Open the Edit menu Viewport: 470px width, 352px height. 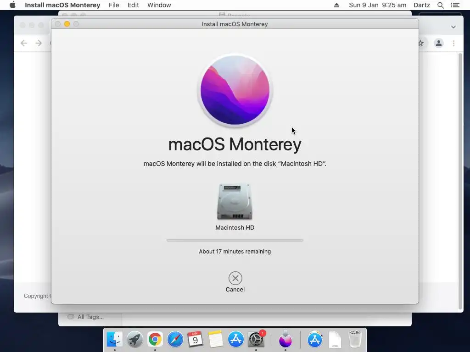[133, 5]
